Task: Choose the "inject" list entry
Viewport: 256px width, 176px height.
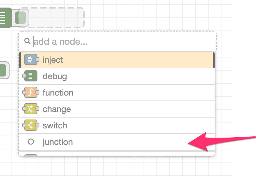Action: point(117,60)
